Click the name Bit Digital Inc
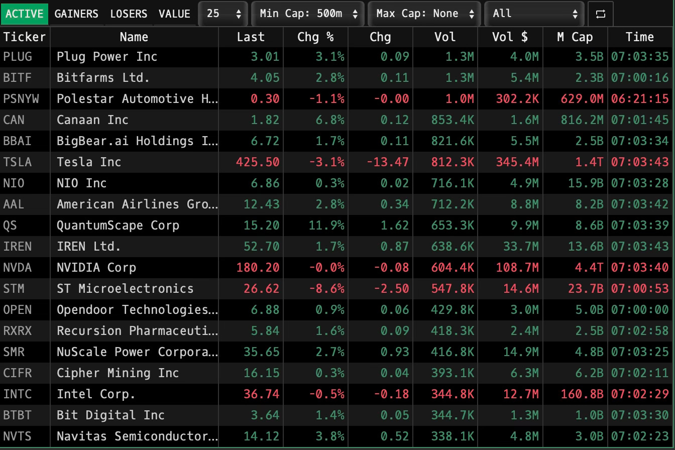 click(110, 415)
